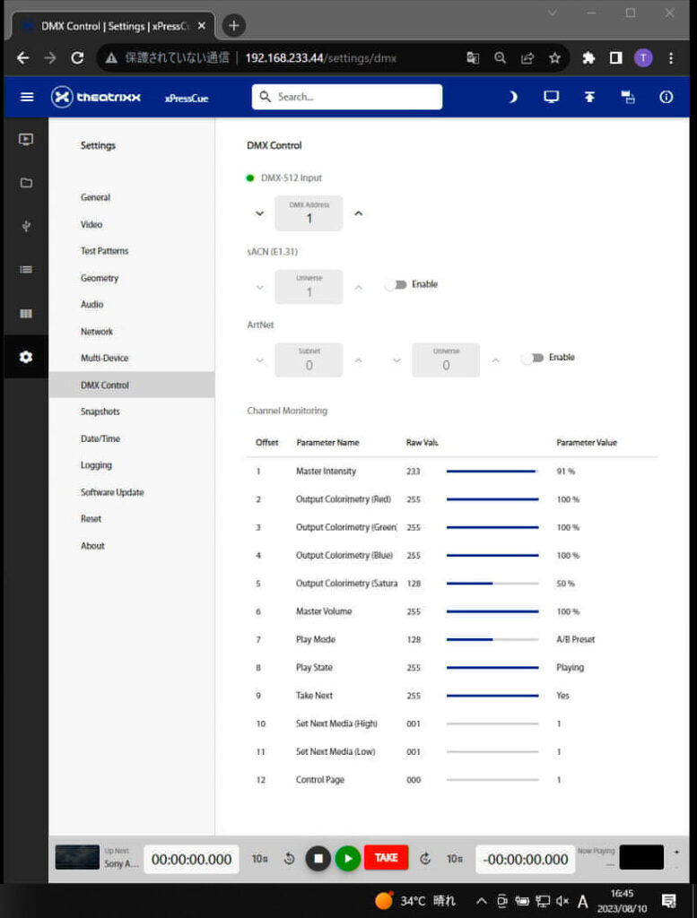The height and width of the screenshot is (918, 697).
Task: Open the Network settings page
Action: point(97,332)
